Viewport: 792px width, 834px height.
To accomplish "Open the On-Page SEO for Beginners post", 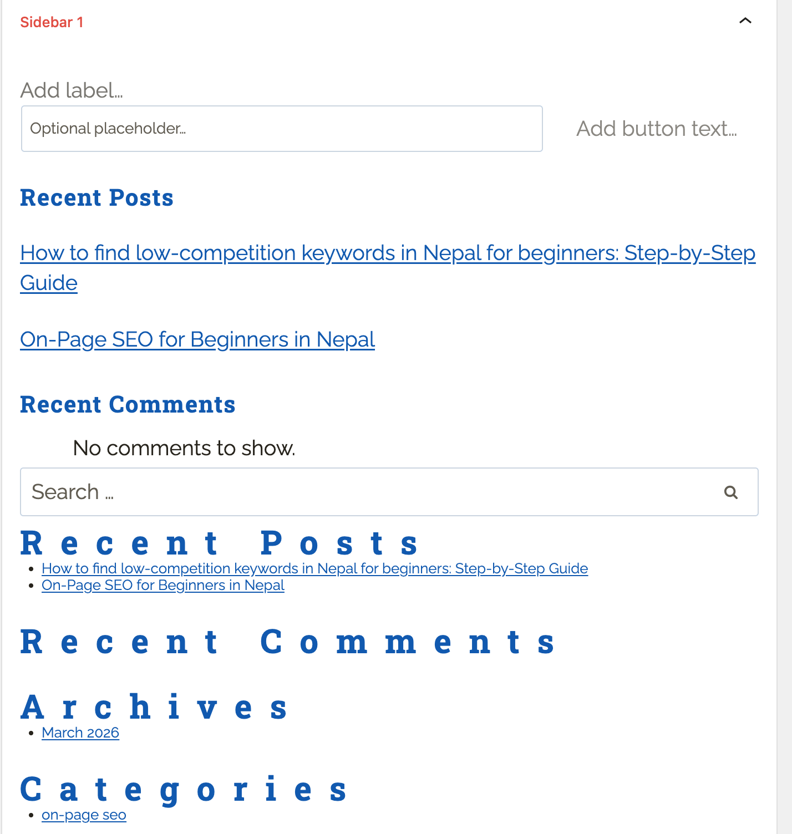I will 197,339.
